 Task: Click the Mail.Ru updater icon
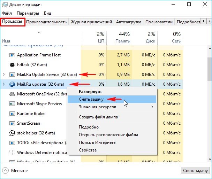coord(12,84)
